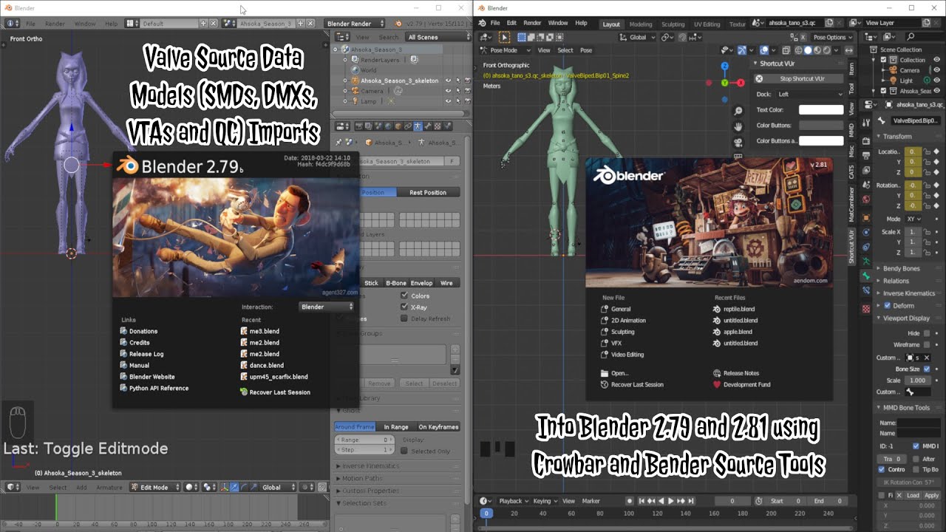Image resolution: width=946 pixels, height=532 pixels.
Task: Select solid viewport shading sphere
Action: [807, 50]
